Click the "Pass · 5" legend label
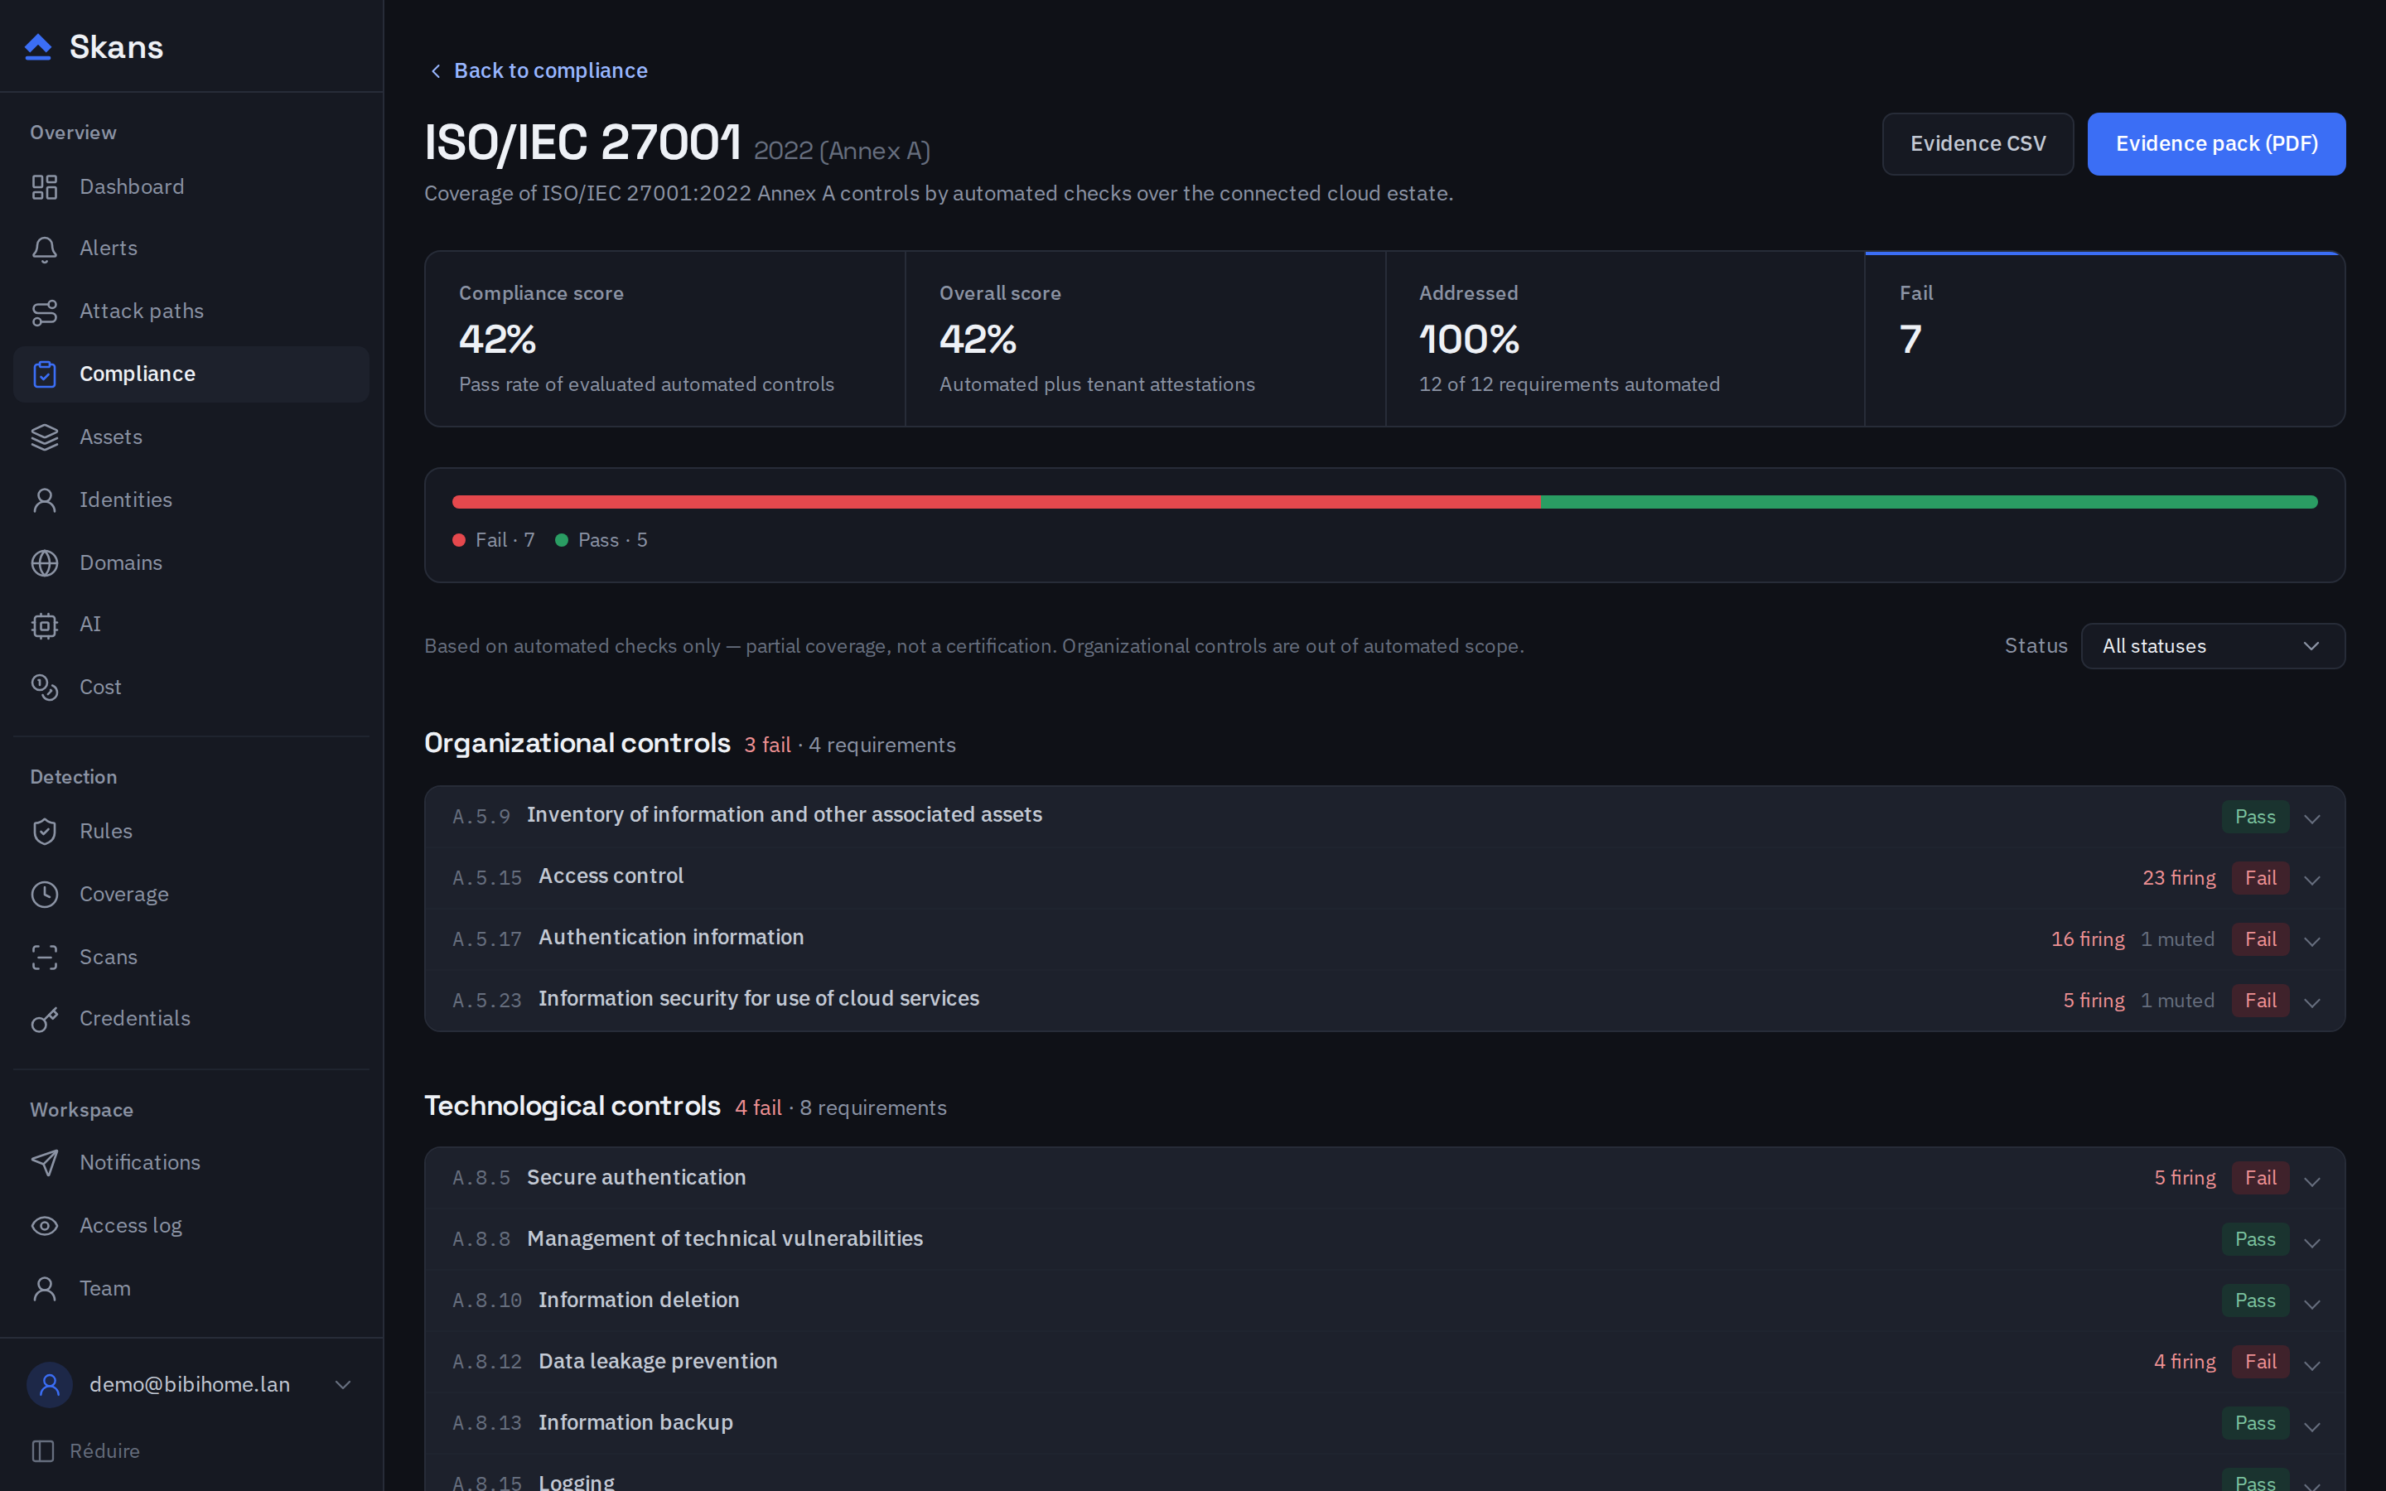 tap(612, 540)
